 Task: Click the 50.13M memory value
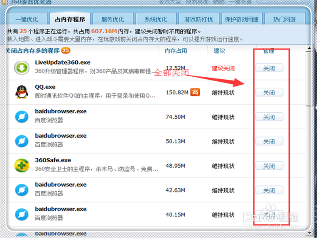pos(175,141)
